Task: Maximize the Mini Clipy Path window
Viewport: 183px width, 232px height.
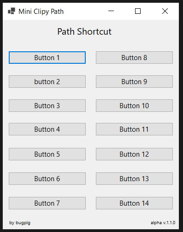Action: 138,11
